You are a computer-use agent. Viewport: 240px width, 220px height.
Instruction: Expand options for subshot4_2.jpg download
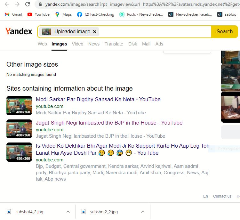[x=68, y=212]
